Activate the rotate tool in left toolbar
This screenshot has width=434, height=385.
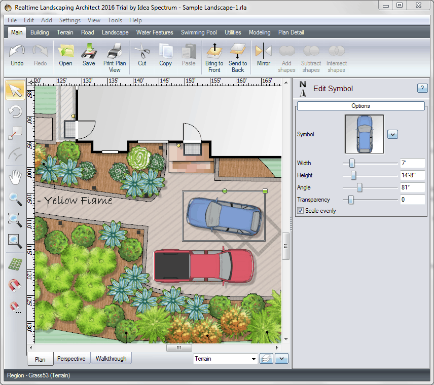tap(15, 111)
